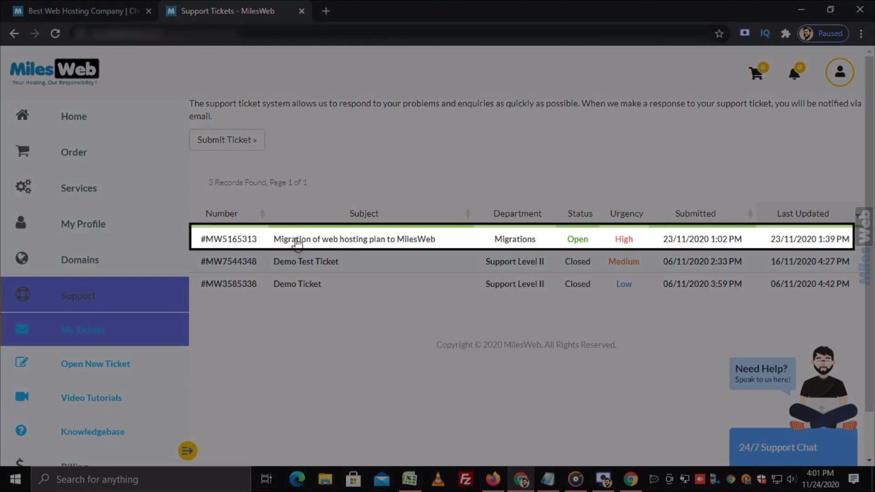Bookmark this page with the star icon
Screen dimensions: 875x492
(x=719, y=33)
